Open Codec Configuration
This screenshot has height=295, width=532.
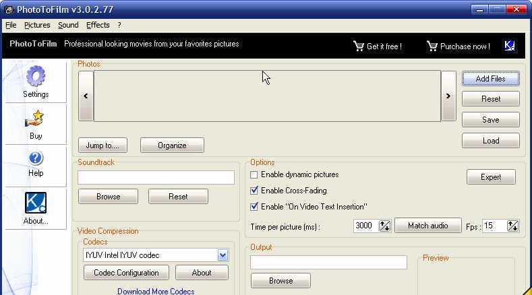[126, 273]
